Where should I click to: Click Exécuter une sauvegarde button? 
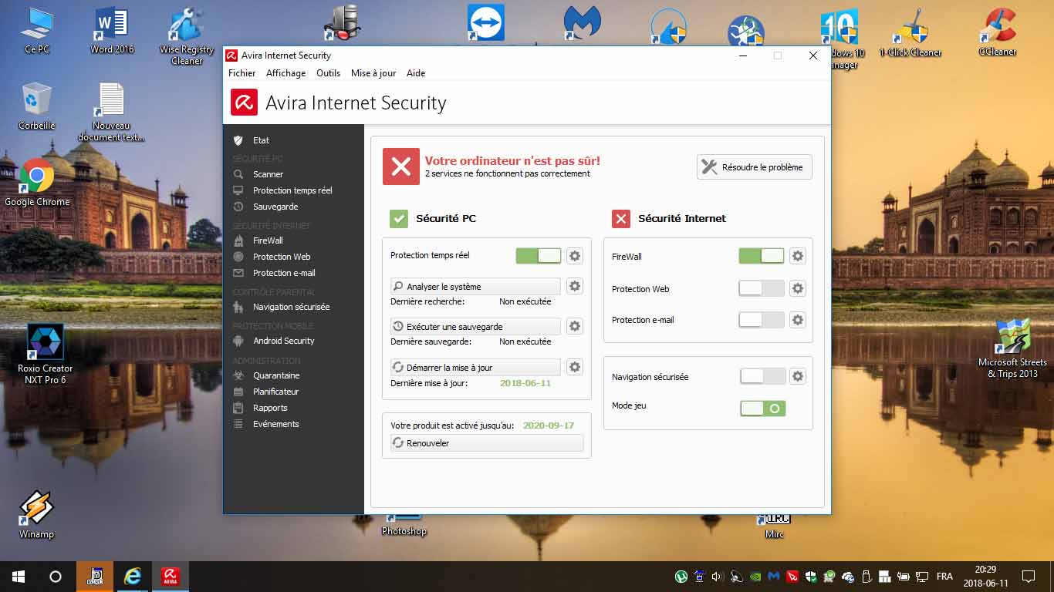475,326
